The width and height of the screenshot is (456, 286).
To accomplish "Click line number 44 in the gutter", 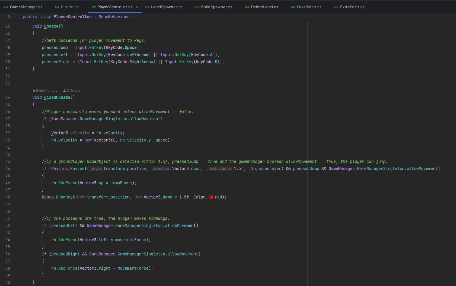I will (x=8, y=169).
